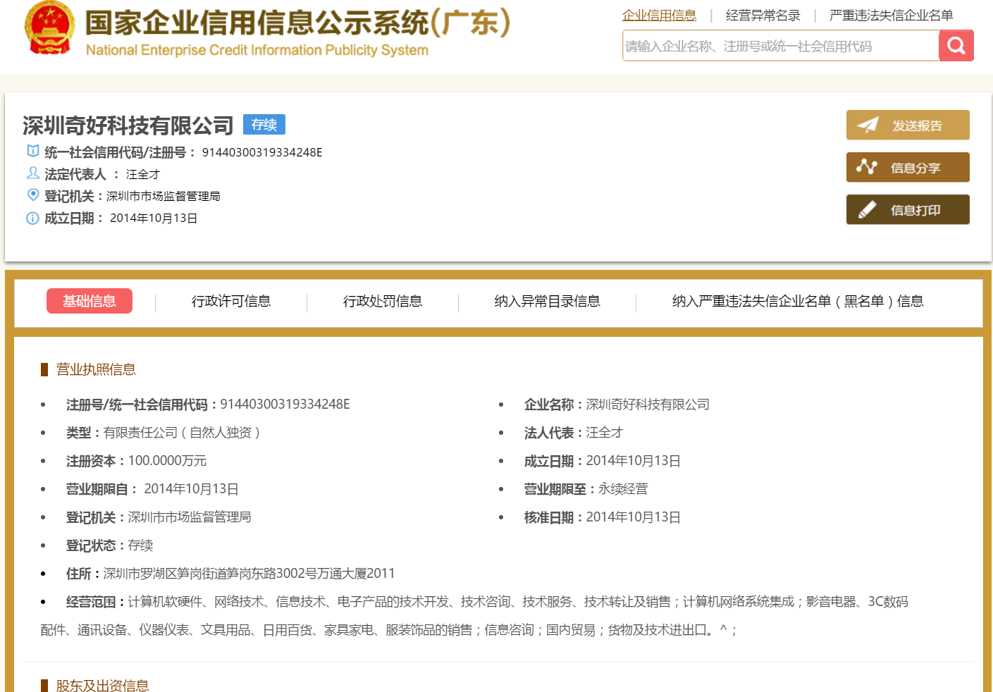This screenshot has height=692, width=993.
Task: Click header founding date 2014年10月13日
Action: pyautogui.click(x=154, y=218)
